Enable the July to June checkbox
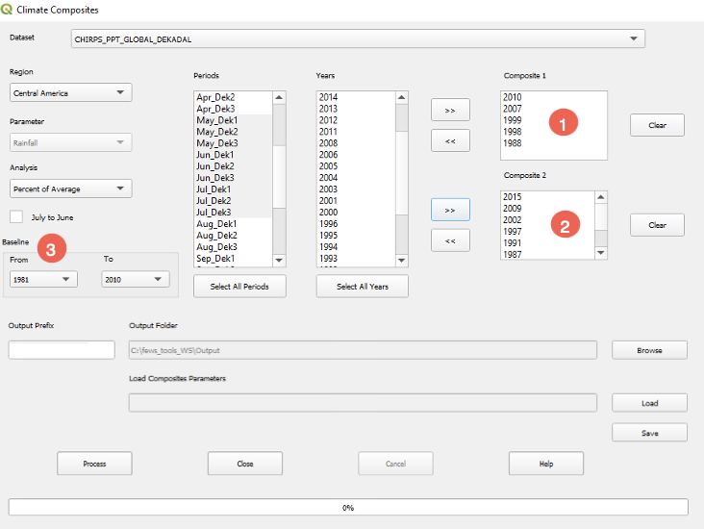This screenshot has width=704, height=529. (16, 216)
